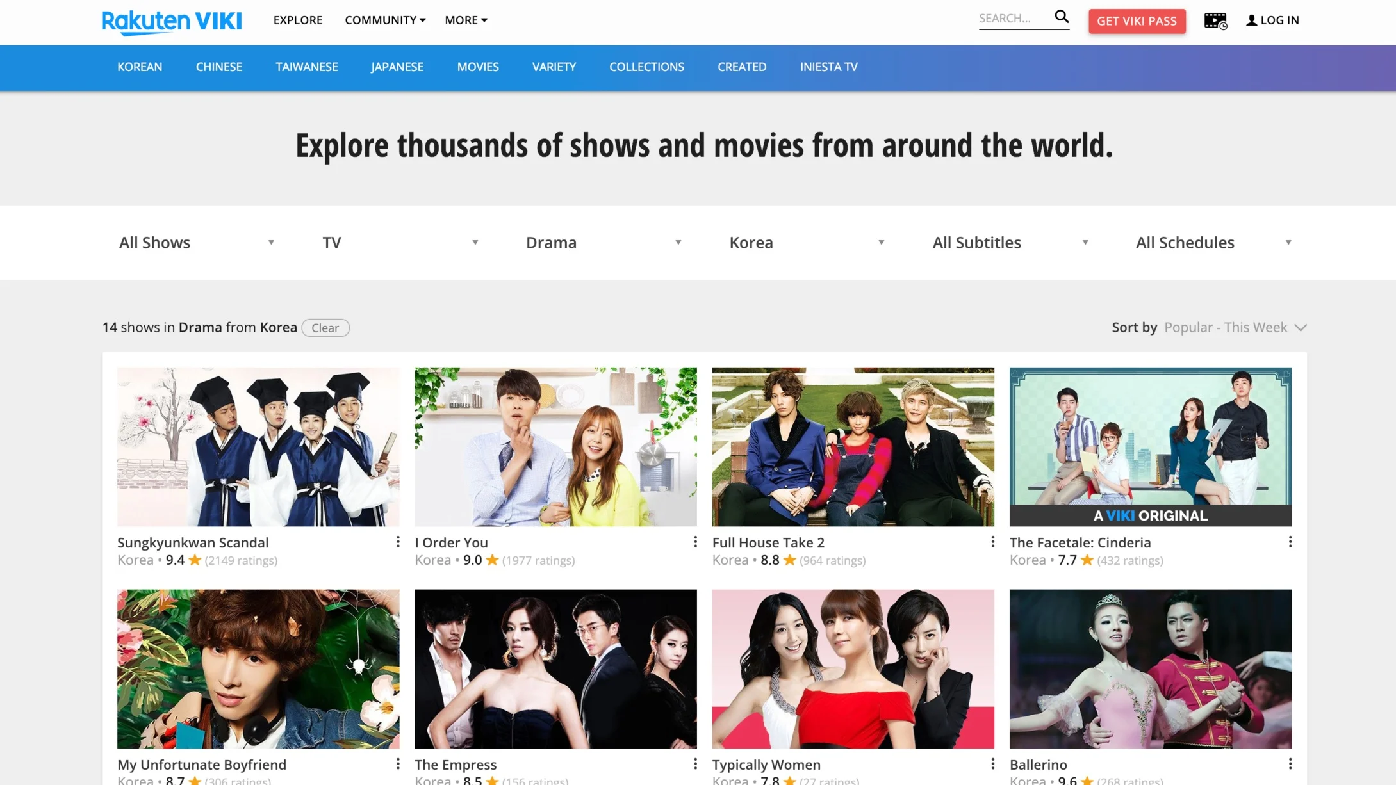Image resolution: width=1396 pixels, height=785 pixels.
Task: Click the search magnifier icon
Action: coord(1062,17)
